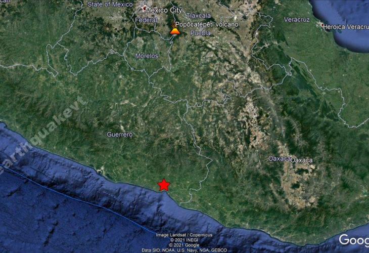369x253 pixels.
Task: Select the Puebla state label
Action: tap(200, 33)
